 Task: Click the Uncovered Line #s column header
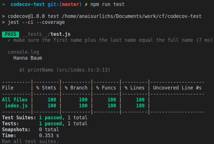pyautogui.click(x=177, y=88)
